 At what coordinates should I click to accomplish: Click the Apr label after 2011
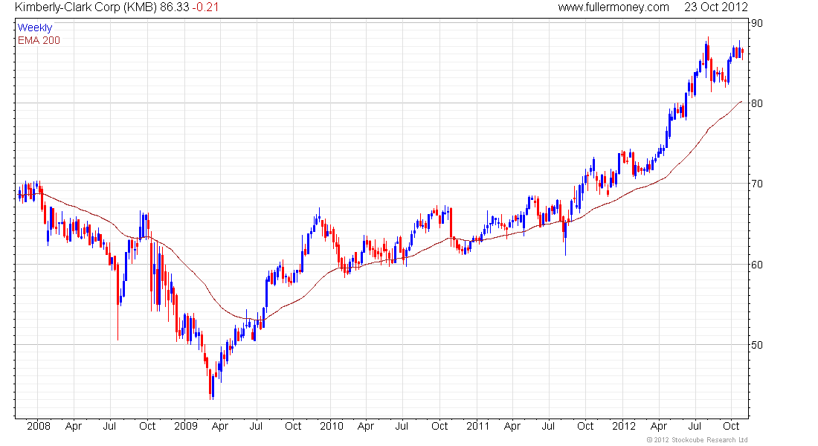512,427
